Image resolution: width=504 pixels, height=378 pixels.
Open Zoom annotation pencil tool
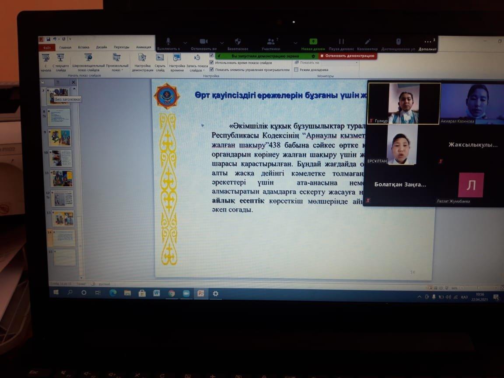[x=367, y=43]
